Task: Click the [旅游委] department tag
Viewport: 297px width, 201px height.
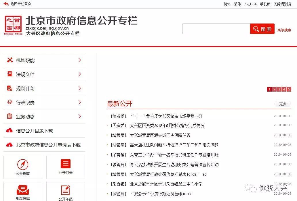Action: tap(119, 116)
